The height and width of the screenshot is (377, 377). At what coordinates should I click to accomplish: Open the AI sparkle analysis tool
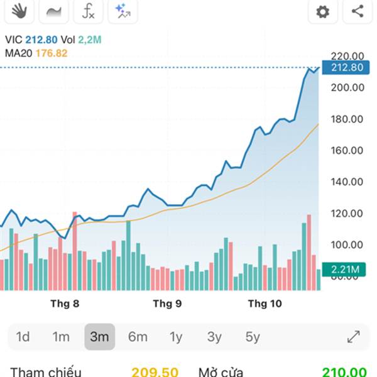click(x=123, y=11)
